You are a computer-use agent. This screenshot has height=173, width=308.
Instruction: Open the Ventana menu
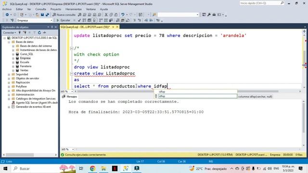91,9
